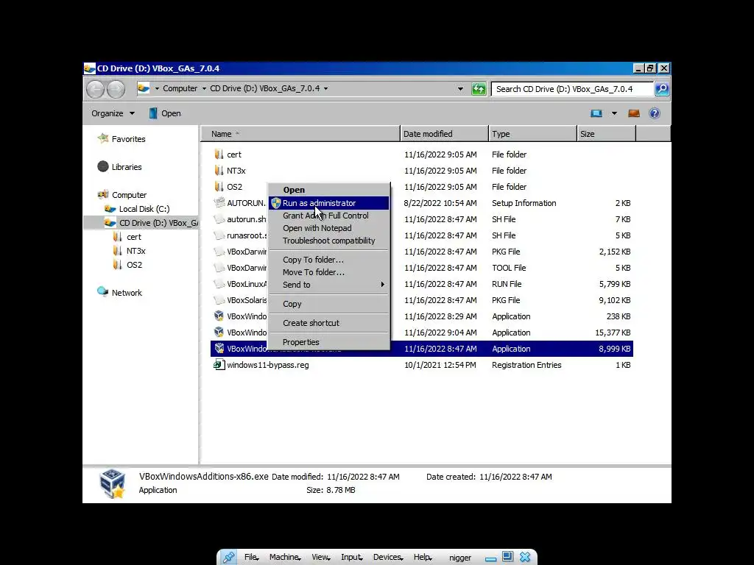Click the large VirtualBox icon in details pane
The width and height of the screenshot is (754, 565).
click(113, 484)
